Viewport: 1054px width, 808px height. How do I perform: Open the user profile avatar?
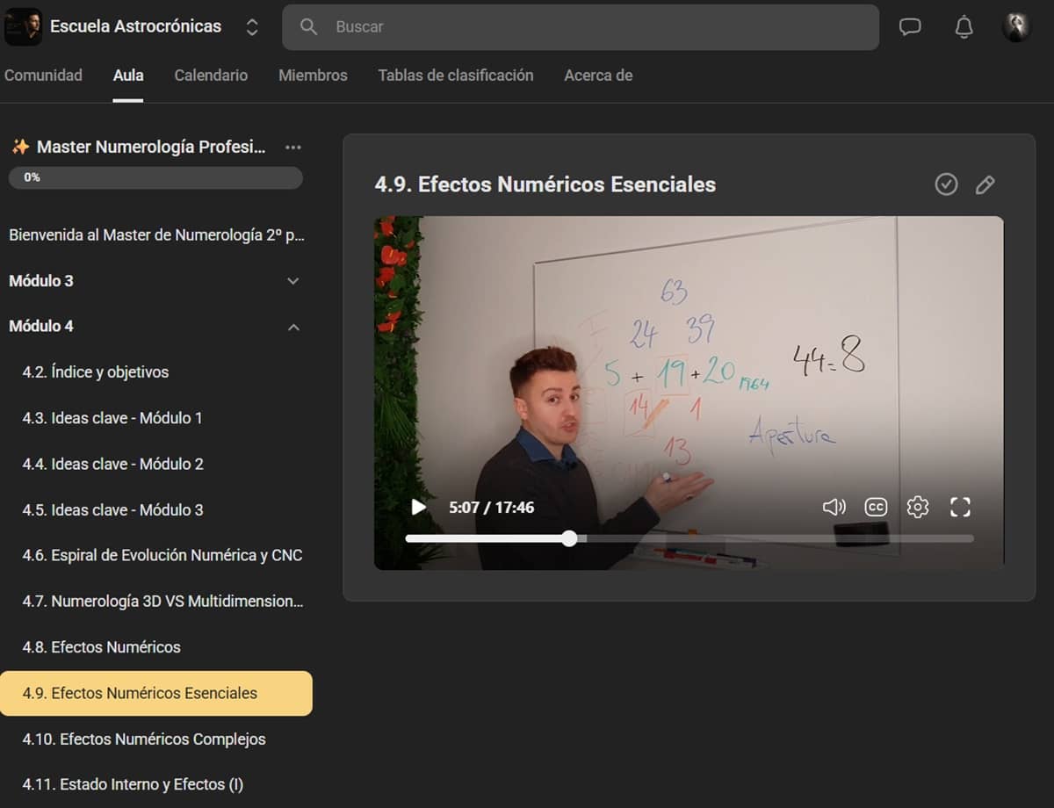tap(1016, 27)
